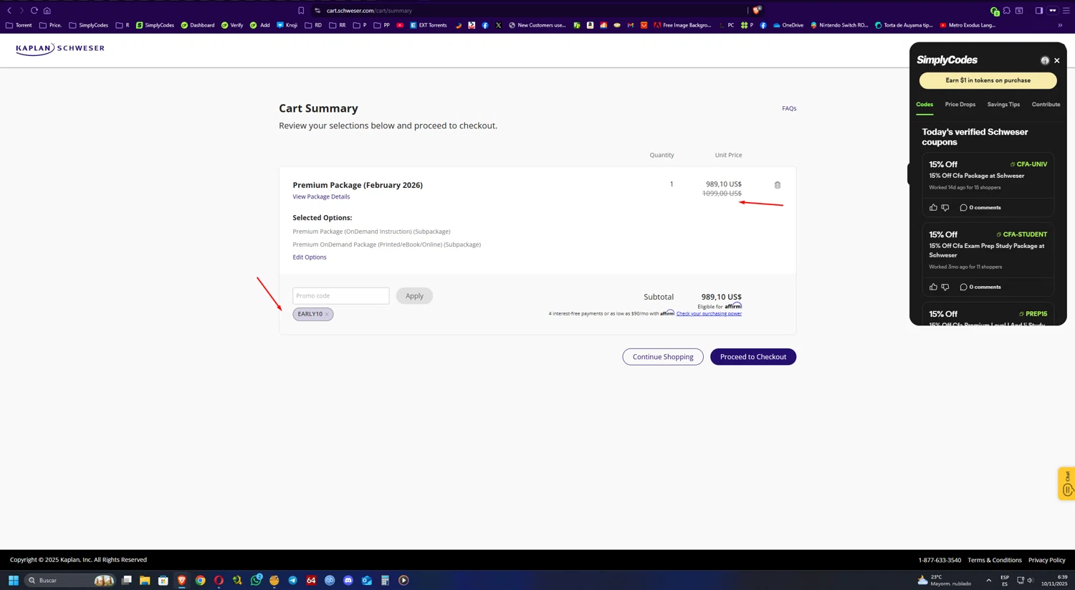
Task: Toggle the browser sidebar panel
Action: tap(1039, 11)
